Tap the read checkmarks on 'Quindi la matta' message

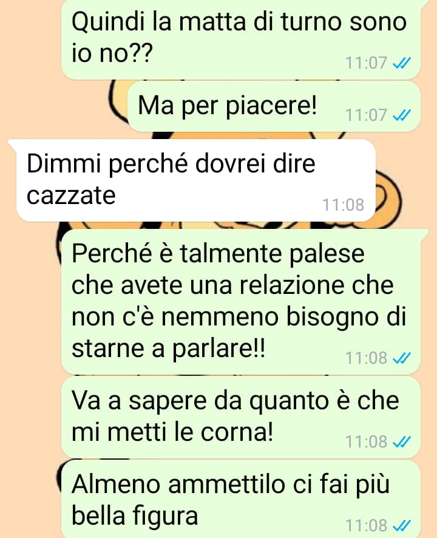(401, 63)
